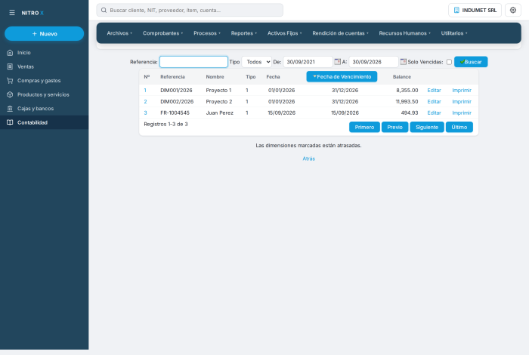This screenshot has height=355, width=529.
Task: Expand the Comprobantes menu
Action: 162,33
